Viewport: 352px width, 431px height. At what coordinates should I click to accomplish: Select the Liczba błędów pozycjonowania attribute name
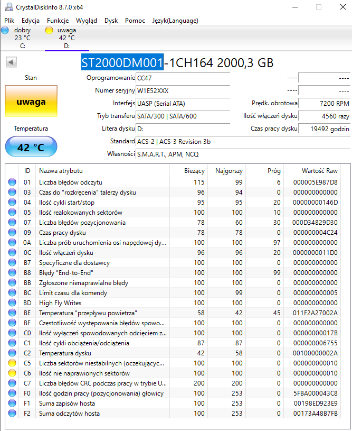82,223
